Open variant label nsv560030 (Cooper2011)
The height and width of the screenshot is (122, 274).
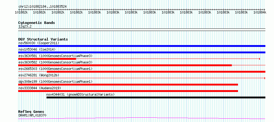39,43
